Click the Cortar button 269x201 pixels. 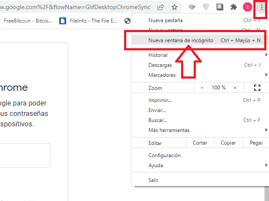point(200,143)
